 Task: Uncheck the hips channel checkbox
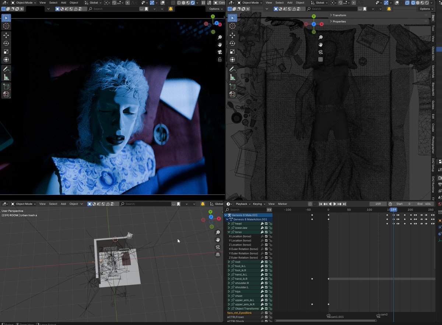(x=266, y=292)
